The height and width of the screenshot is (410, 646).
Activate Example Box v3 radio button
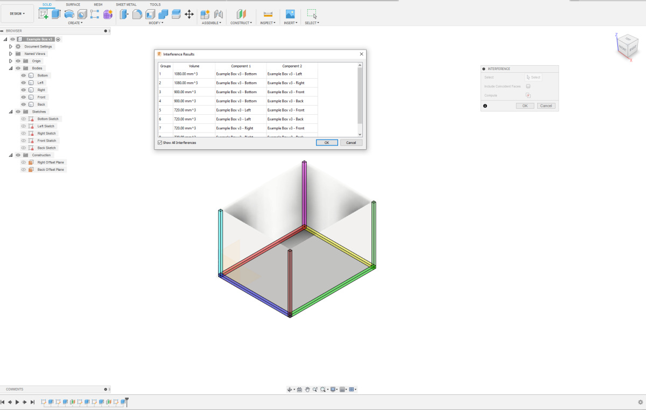point(58,39)
